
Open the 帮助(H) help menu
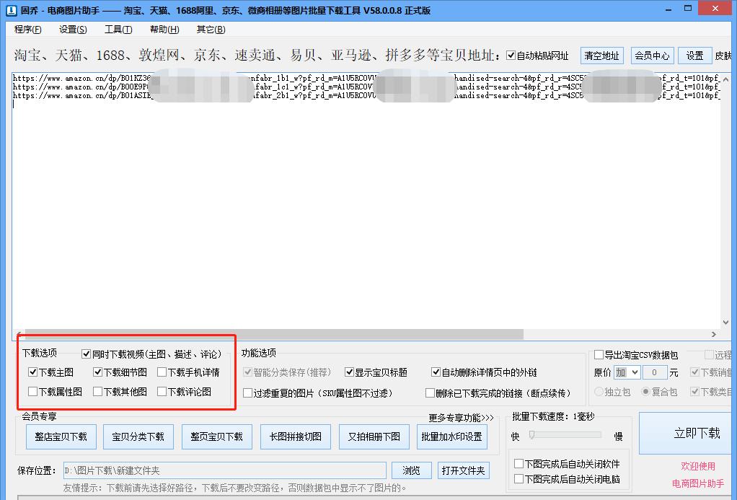[x=163, y=29]
